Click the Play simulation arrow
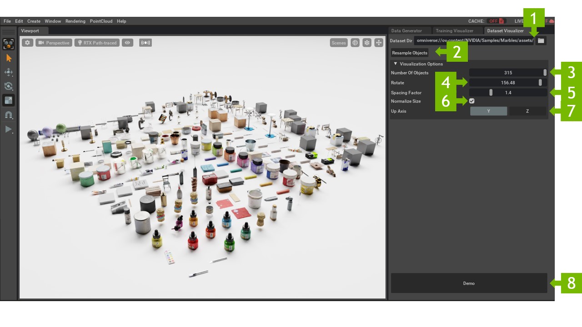The image size is (582, 327). [9, 129]
